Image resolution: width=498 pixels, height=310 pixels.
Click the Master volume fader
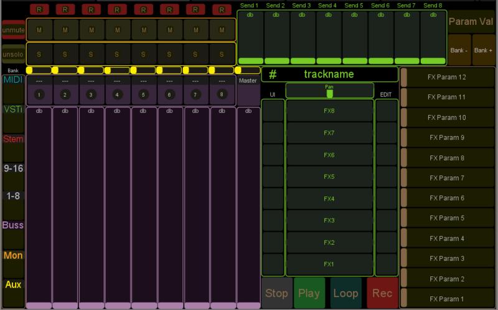click(248, 208)
